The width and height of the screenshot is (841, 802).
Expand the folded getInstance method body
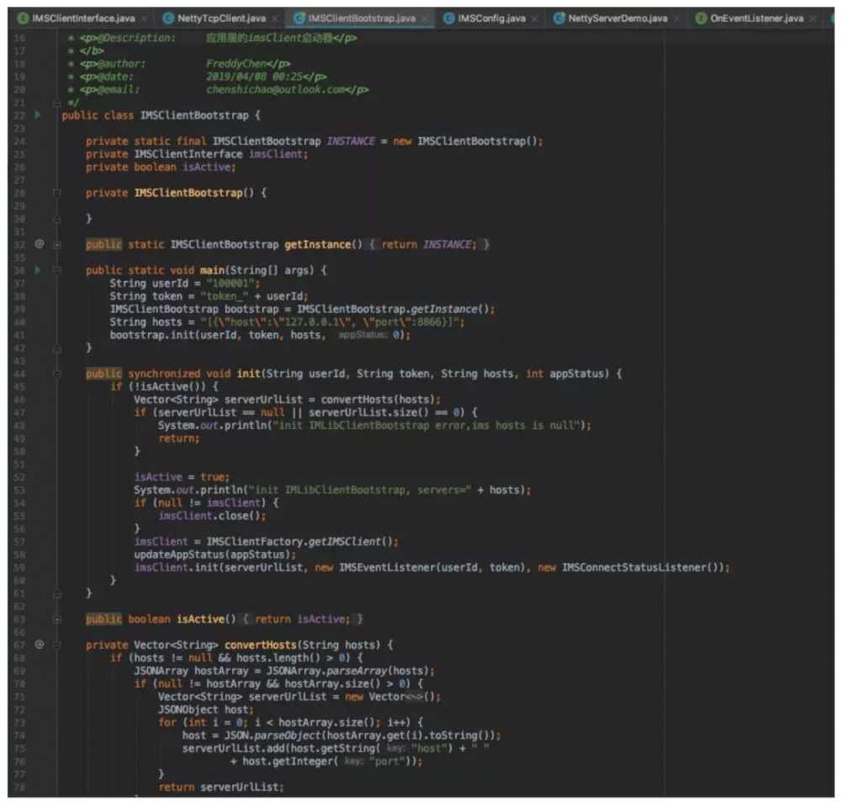(x=57, y=245)
